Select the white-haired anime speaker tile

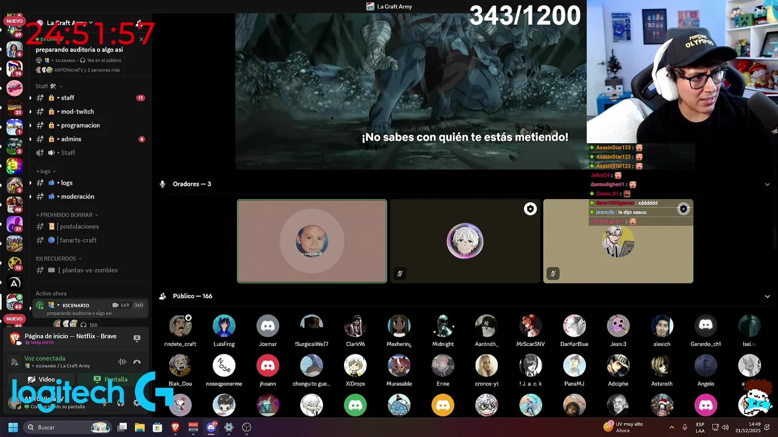coord(465,241)
